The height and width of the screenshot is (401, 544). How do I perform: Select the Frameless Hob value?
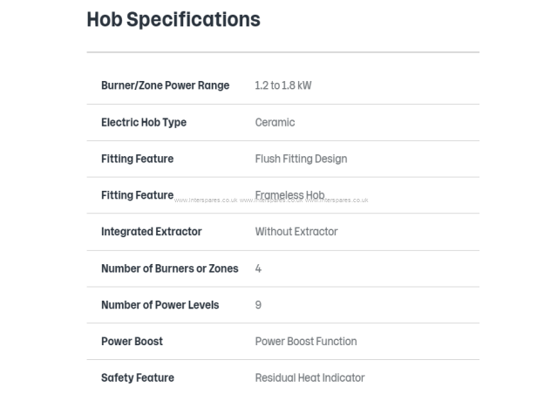coord(289,194)
